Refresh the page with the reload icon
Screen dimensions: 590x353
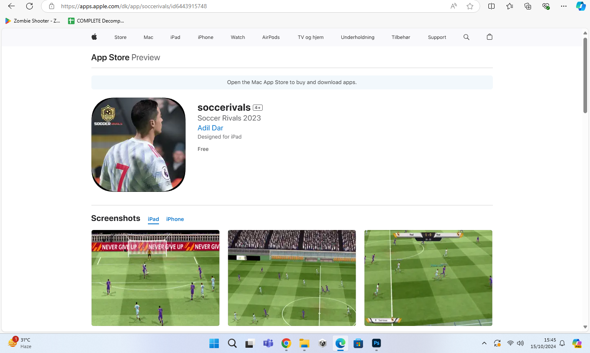(29, 6)
